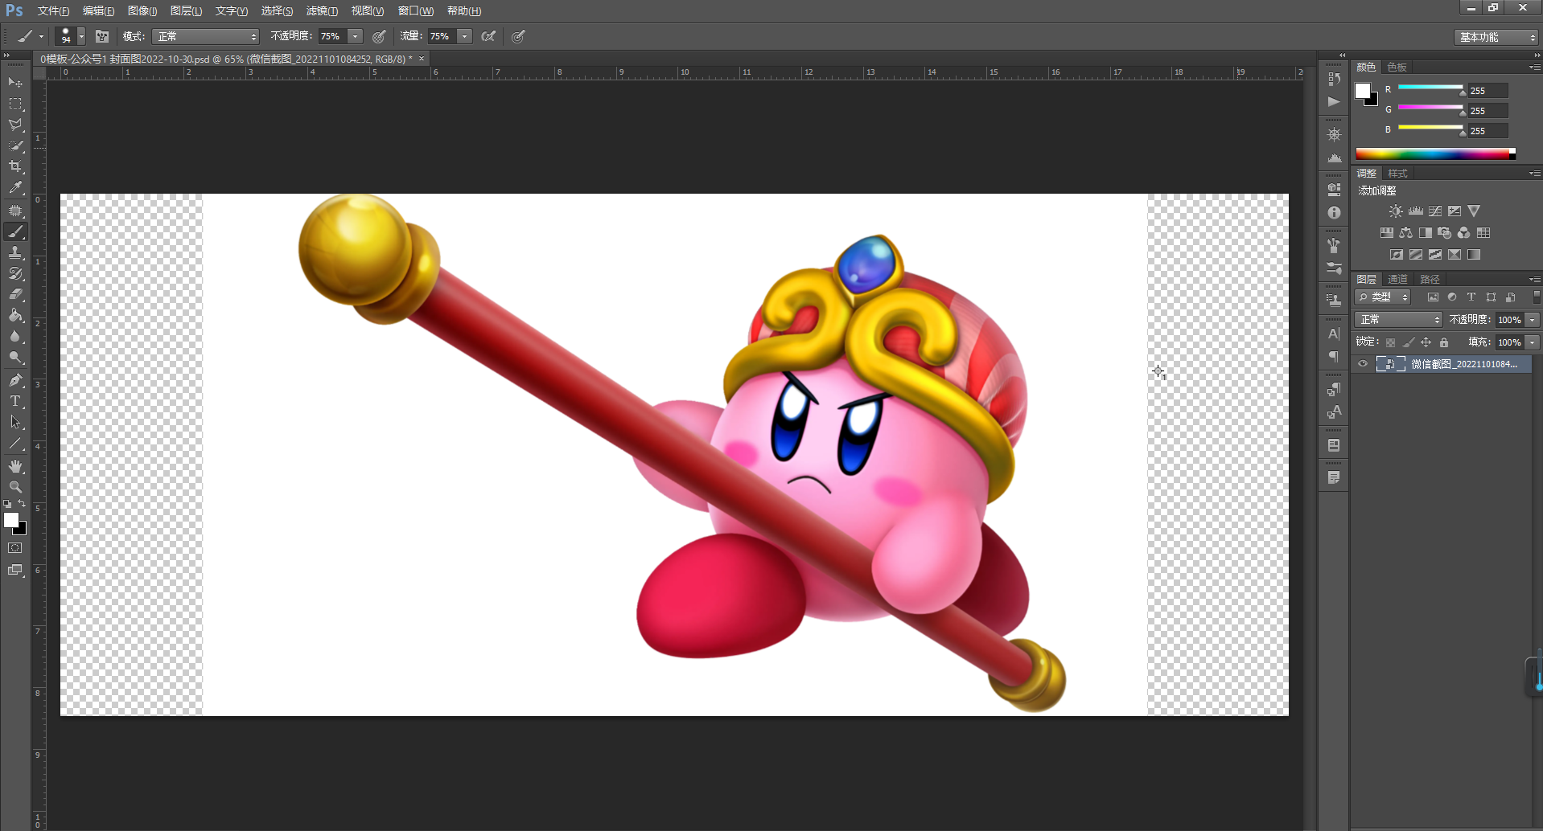Open the 不透明度 75% dropdown arrow
1543x831 pixels.
[x=355, y=36]
